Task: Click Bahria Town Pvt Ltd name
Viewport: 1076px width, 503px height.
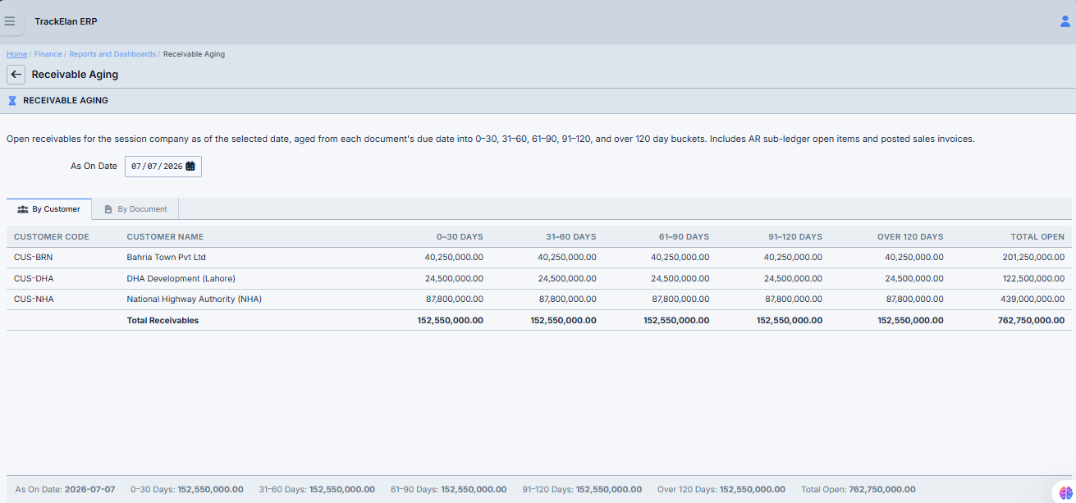Action: [x=166, y=258]
